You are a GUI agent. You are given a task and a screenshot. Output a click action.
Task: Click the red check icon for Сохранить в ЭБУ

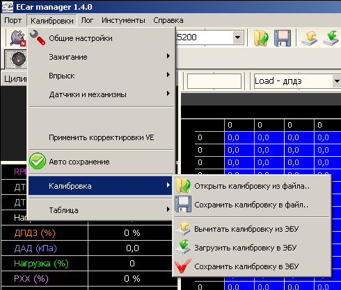click(x=183, y=266)
